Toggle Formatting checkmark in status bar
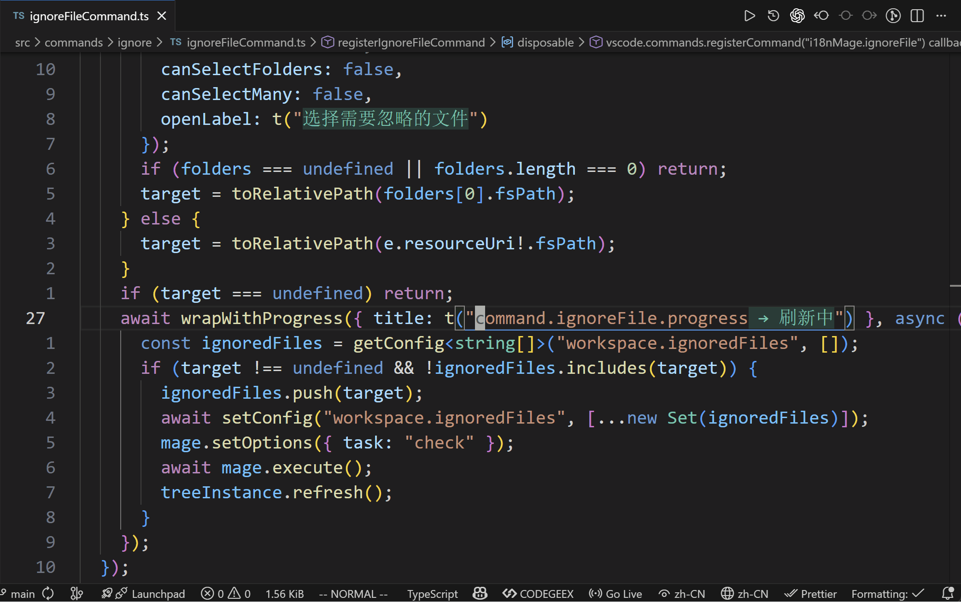This screenshot has width=961, height=602. coord(887,594)
